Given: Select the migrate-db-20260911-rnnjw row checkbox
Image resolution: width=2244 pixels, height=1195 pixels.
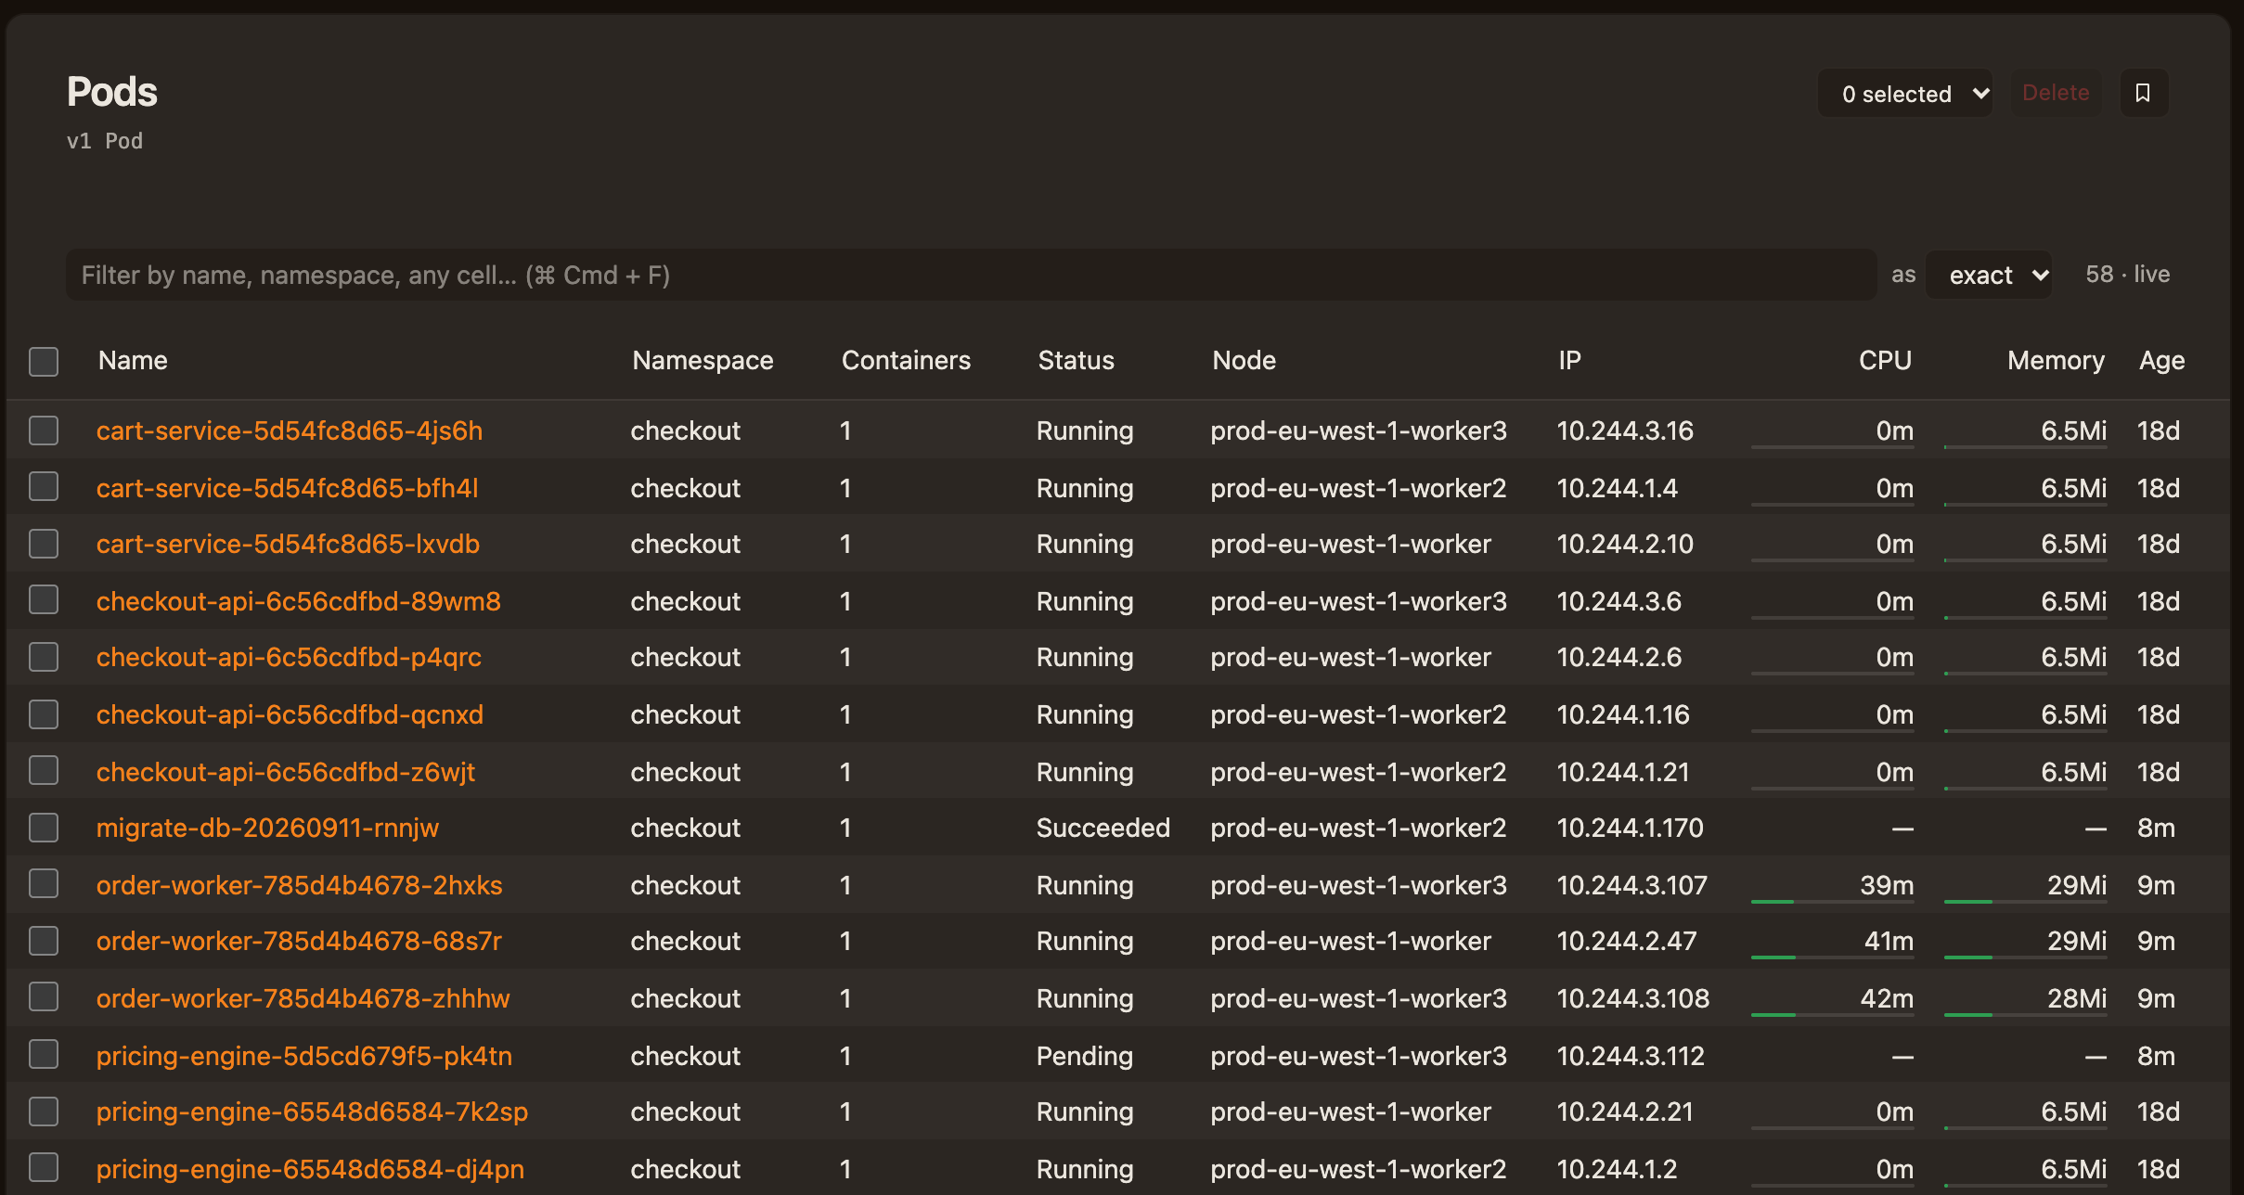Looking at the screenshot, I should point(44,828).
